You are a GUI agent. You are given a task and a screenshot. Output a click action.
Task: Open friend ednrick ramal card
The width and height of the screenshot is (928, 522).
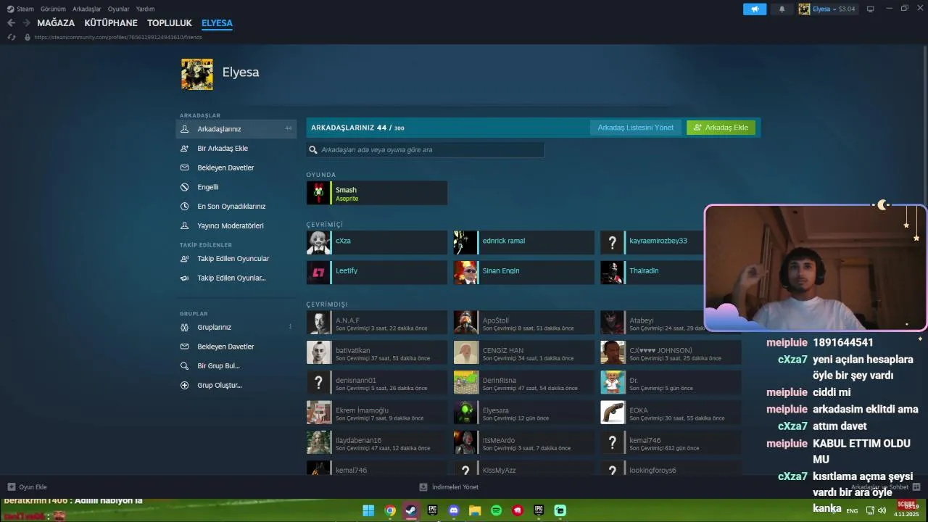click(524, 242)
